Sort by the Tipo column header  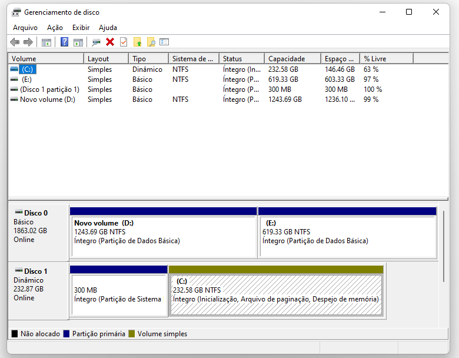149,59
